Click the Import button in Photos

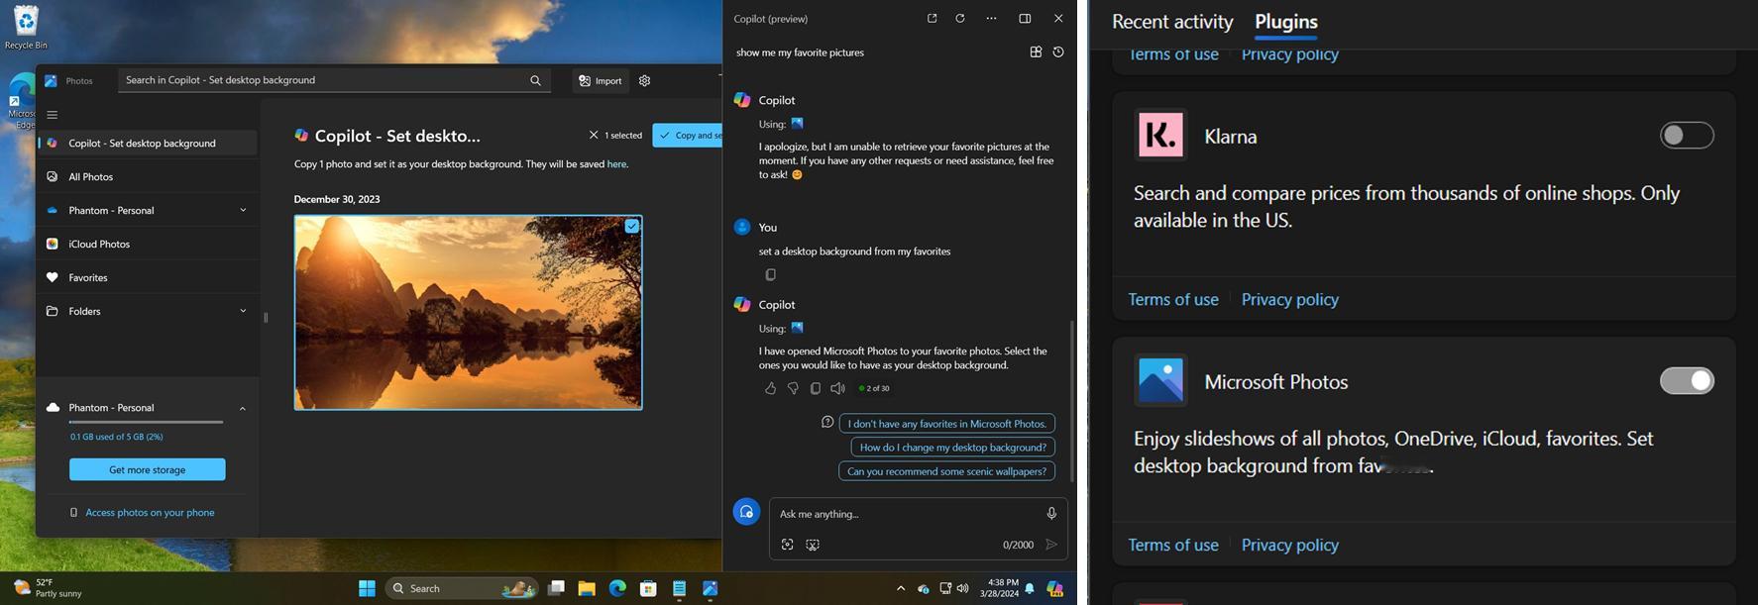coord(601,81)
